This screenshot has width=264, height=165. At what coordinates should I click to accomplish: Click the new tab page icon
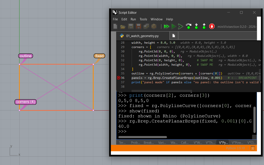tap(174, 36)
